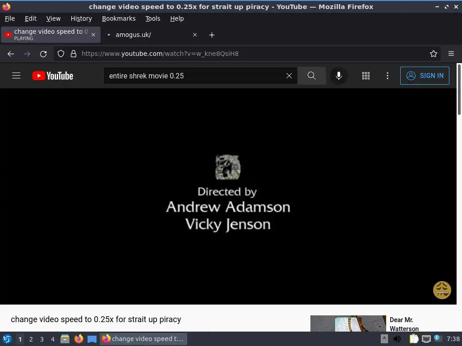This screenshot has height=346, width=462.
Task: Switch to workspace 2
Action: tap(31, 339)
